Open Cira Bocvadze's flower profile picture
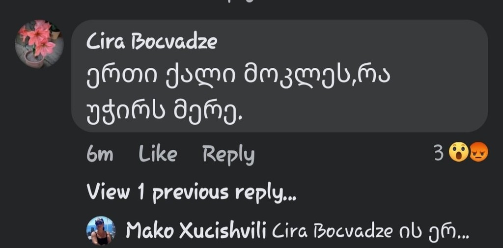Viewport: 503px width, 248px height. 39,44
